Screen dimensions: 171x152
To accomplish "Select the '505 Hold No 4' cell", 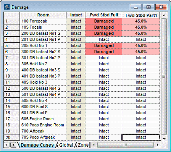I will pos(43,100).
